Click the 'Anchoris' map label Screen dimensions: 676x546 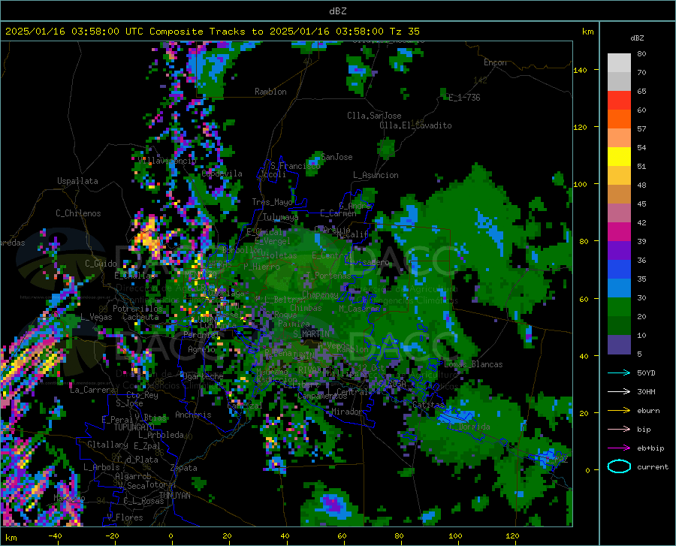pyautogui.click(x=193, y=415)
